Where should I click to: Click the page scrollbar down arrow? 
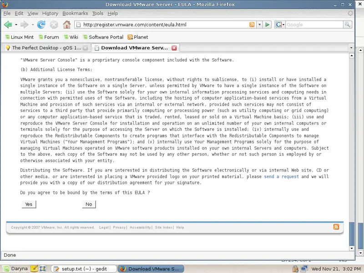[352, 248]
